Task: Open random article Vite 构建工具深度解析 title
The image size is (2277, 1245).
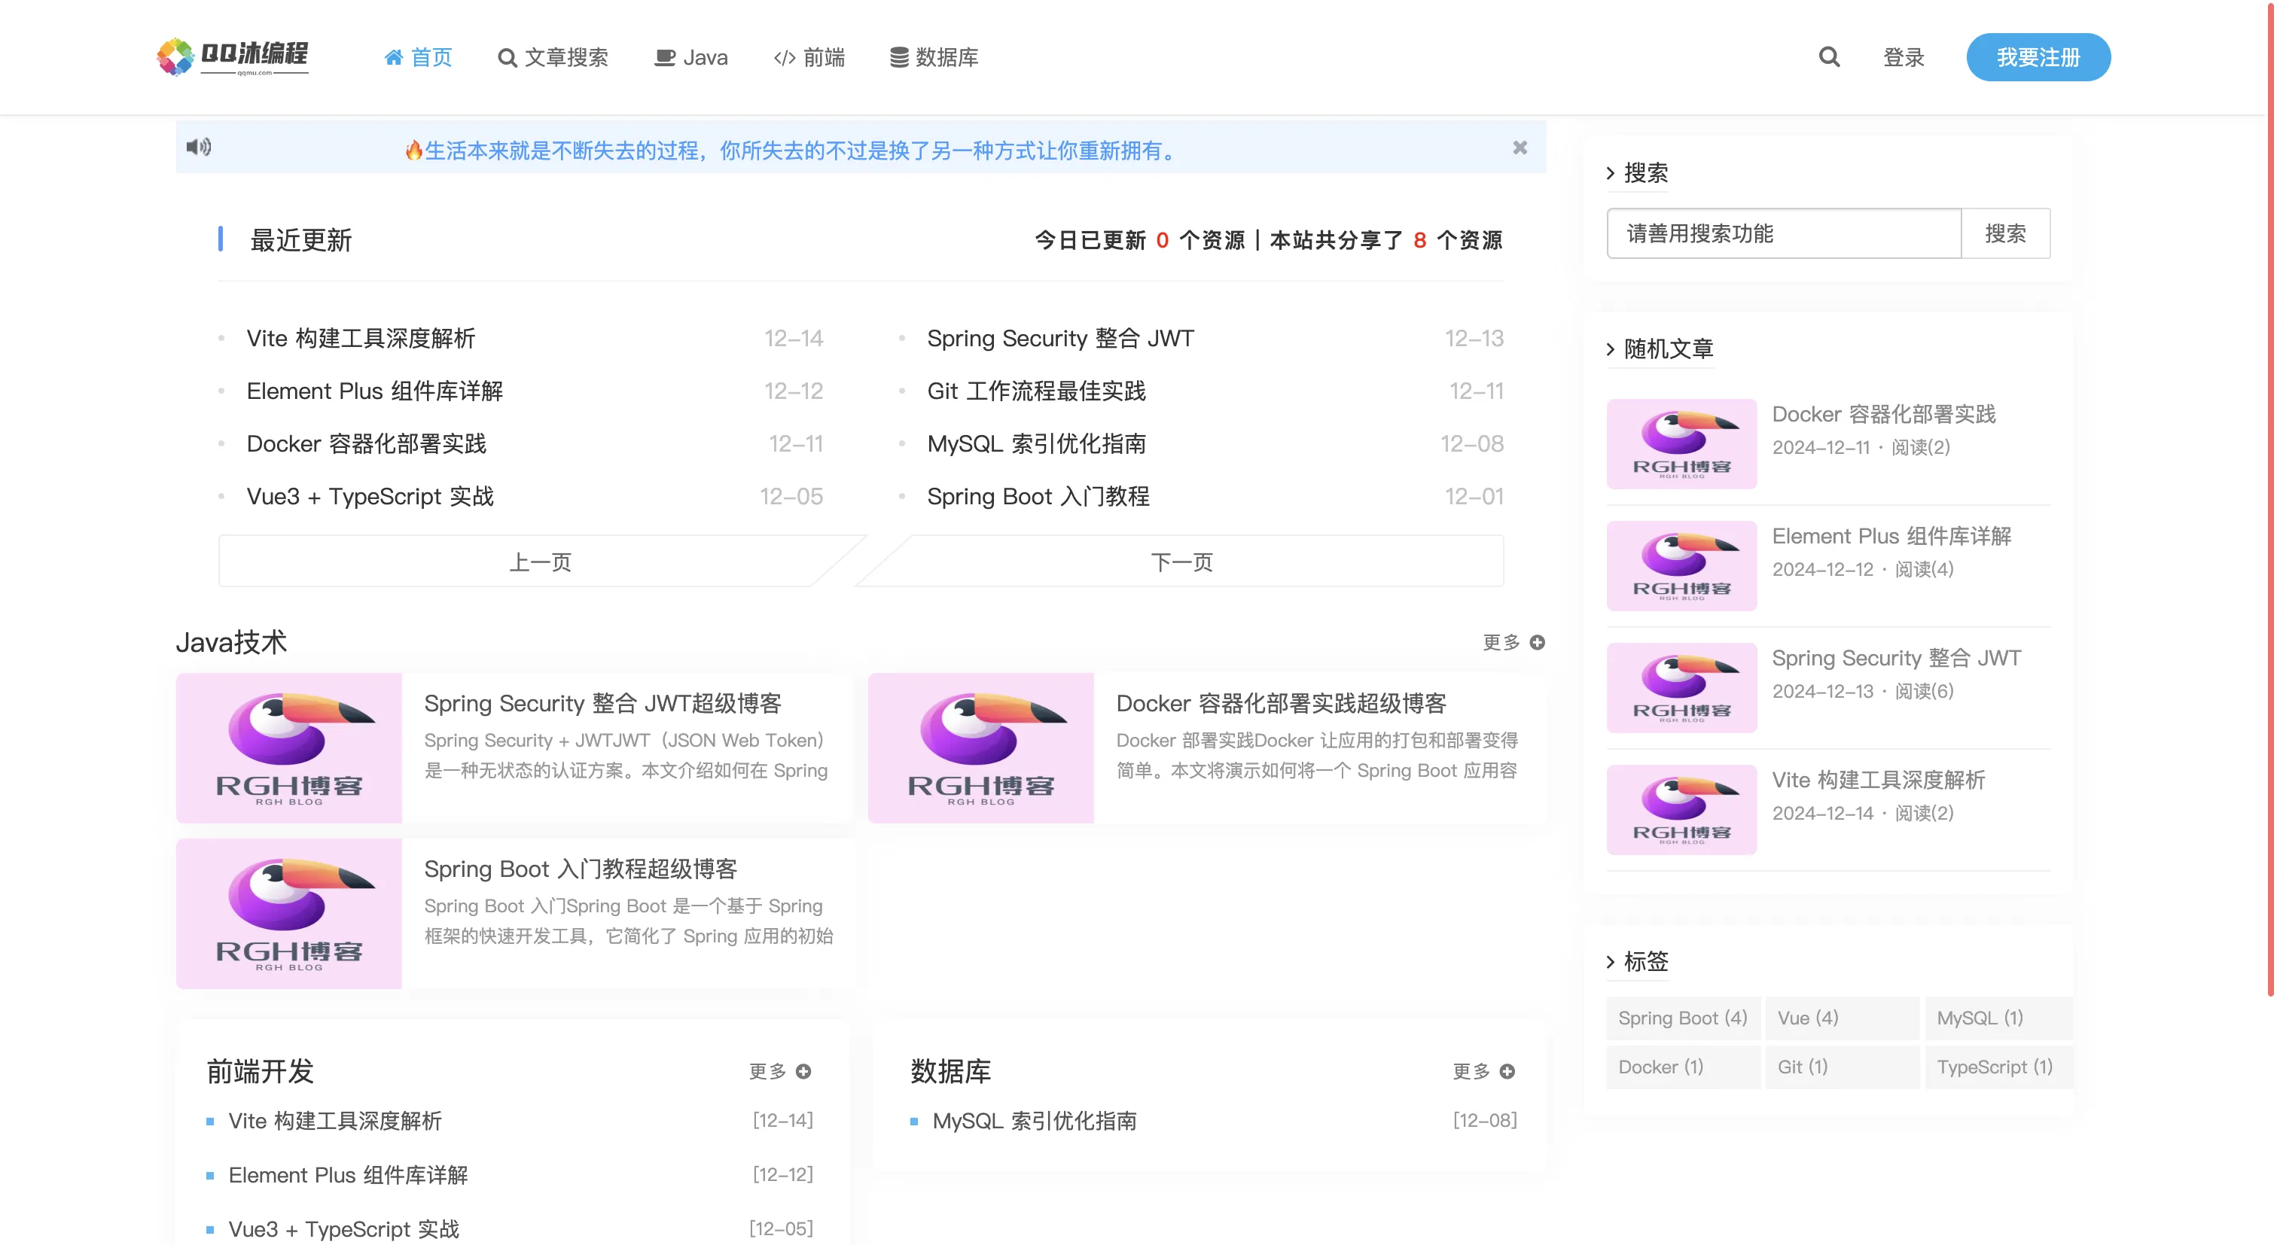Action: 1879,781
